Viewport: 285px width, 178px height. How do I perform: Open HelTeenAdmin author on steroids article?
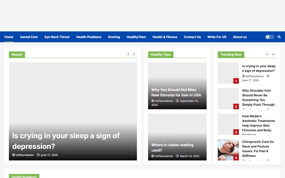tap(164, 101)
